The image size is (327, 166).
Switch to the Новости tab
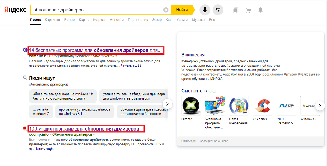[117, 20]
